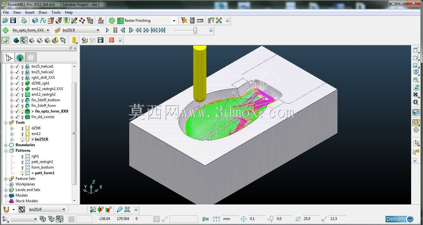
Task: Collapse the Tools tree branch
Action: (6, 122)
